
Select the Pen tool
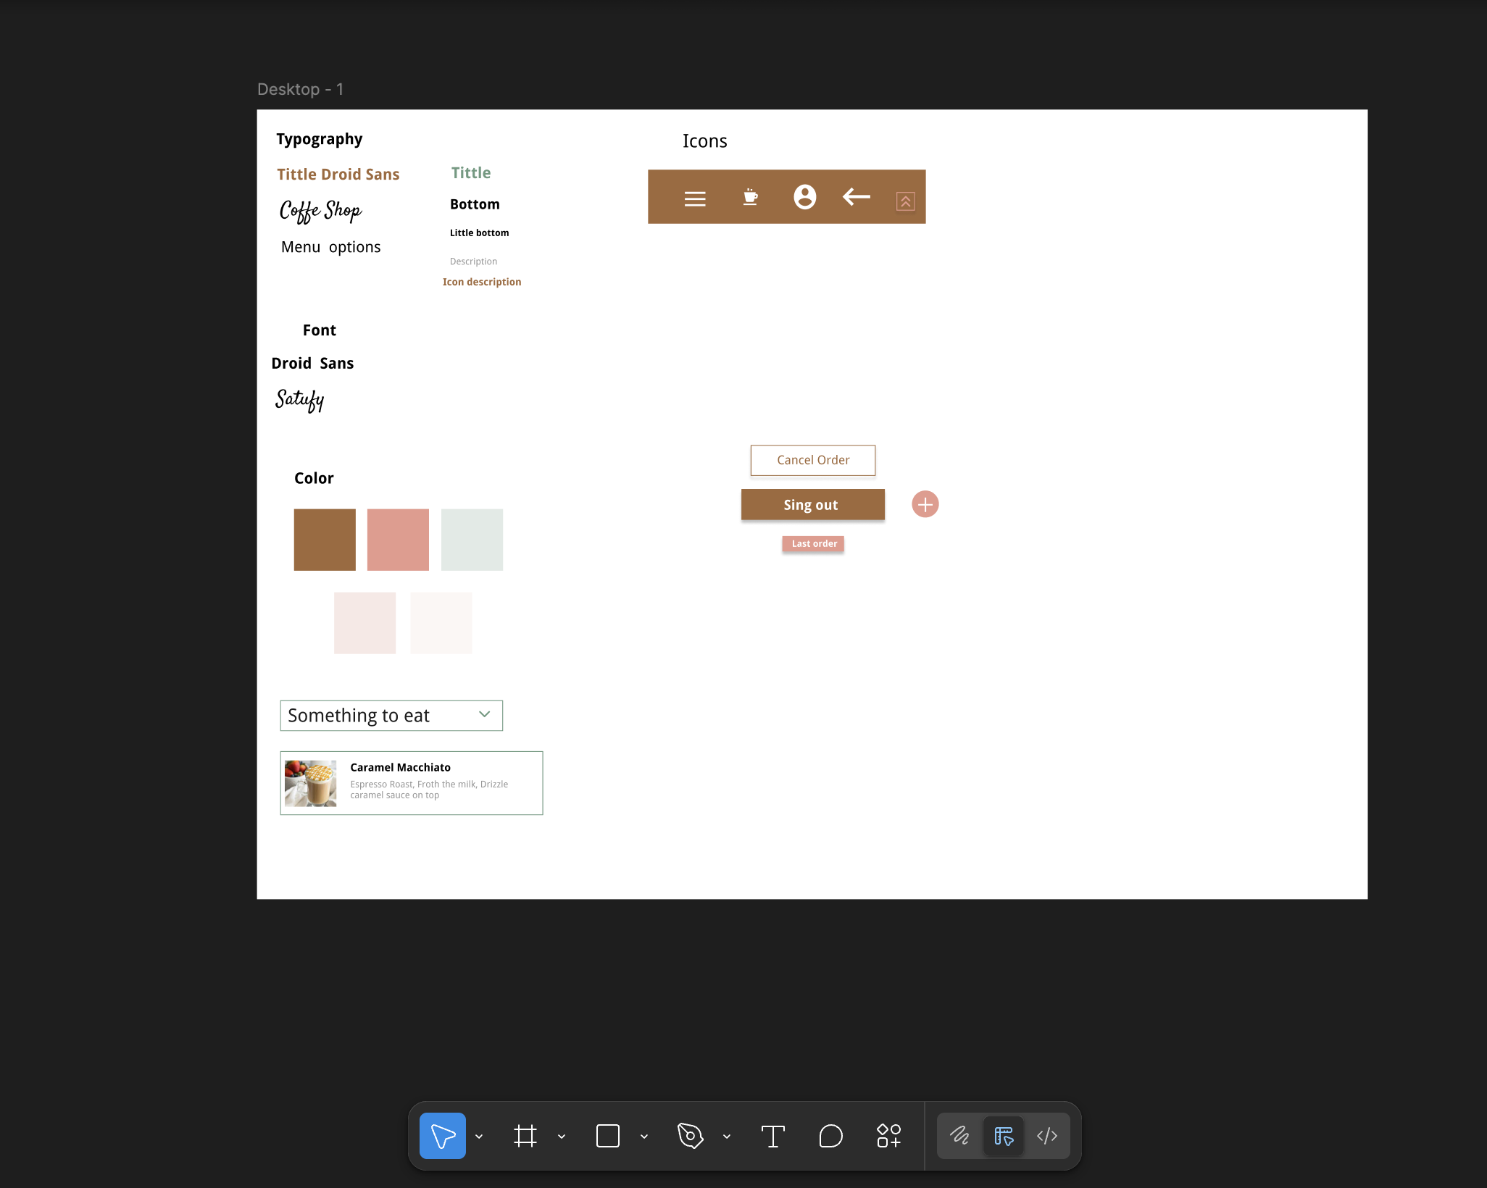pyautogui.click(x=691, y=1136)
